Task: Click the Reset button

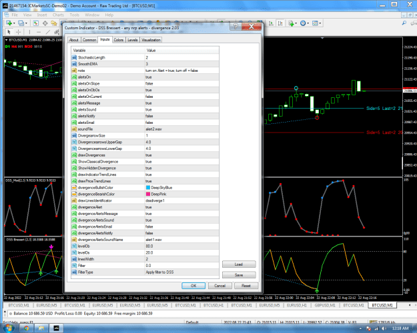Action: click(246, 286)
